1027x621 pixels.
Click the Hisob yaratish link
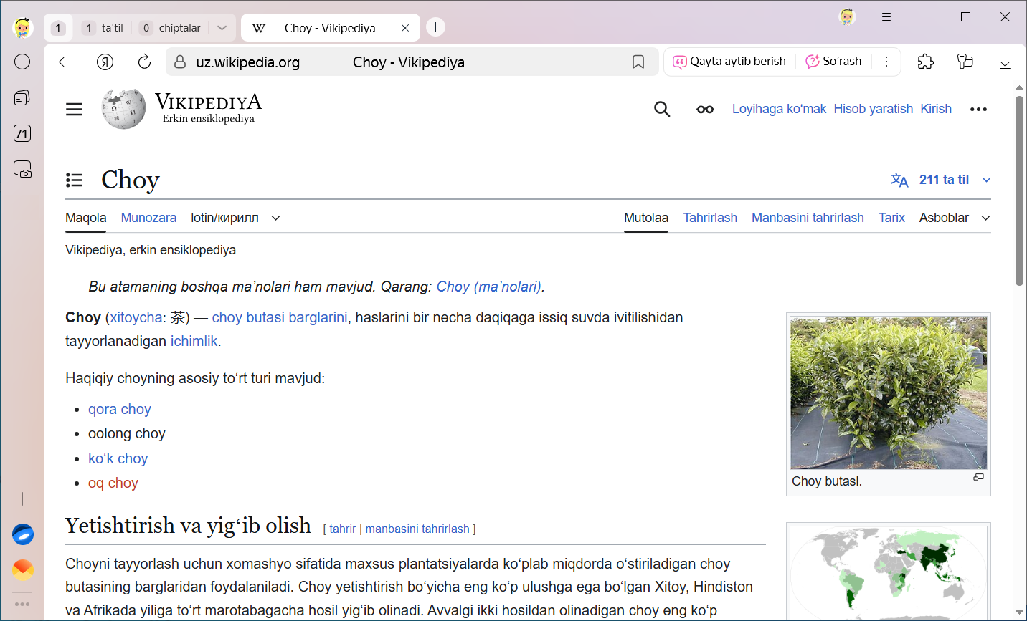(873, 109)
